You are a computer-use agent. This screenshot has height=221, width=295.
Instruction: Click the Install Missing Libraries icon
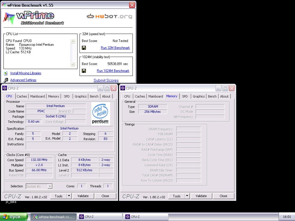[6, 73]
